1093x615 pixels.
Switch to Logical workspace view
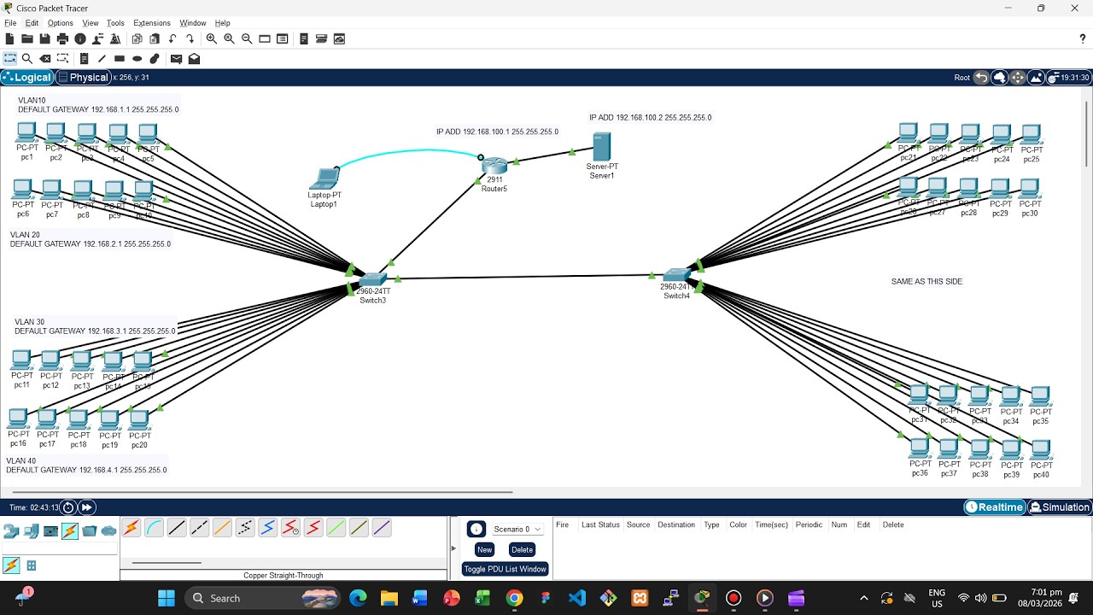pyautogui.click(x=26, y=78)
